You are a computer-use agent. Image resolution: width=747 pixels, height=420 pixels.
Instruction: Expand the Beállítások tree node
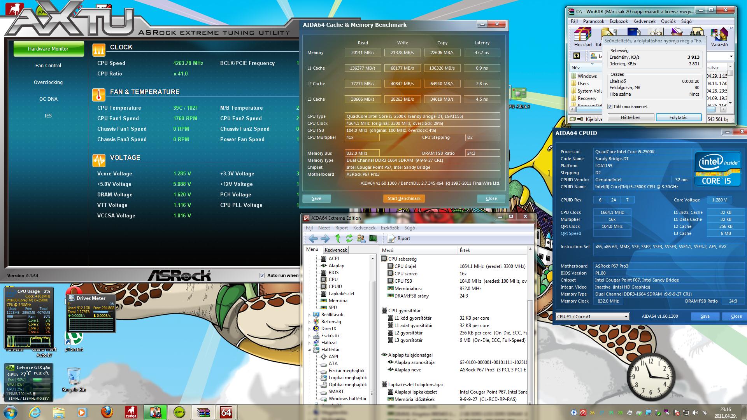tap(310, 315)
